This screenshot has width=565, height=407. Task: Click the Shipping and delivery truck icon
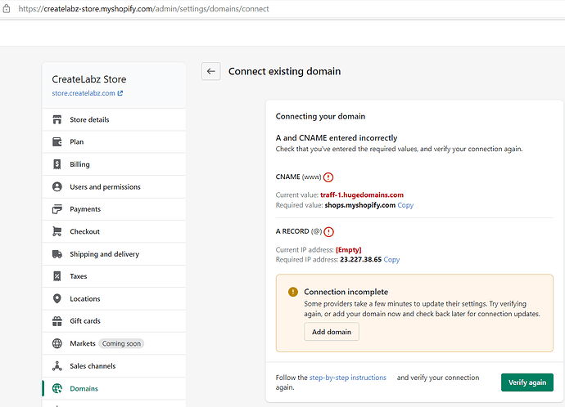[57, 254]
